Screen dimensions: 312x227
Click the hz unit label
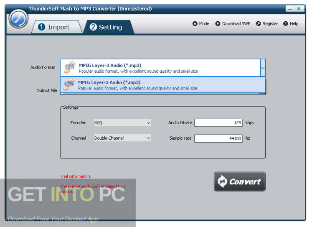click(x=248, y=138)
